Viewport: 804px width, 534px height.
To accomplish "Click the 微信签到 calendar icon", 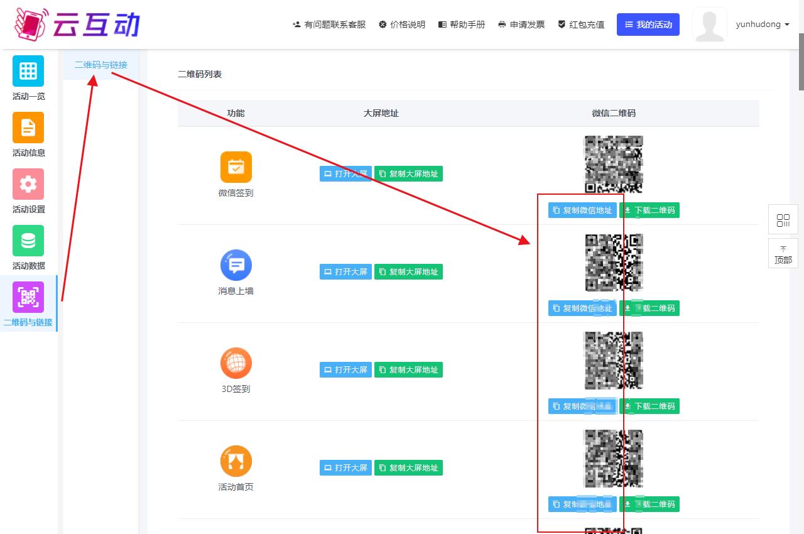I will click(x=236, y=167).
